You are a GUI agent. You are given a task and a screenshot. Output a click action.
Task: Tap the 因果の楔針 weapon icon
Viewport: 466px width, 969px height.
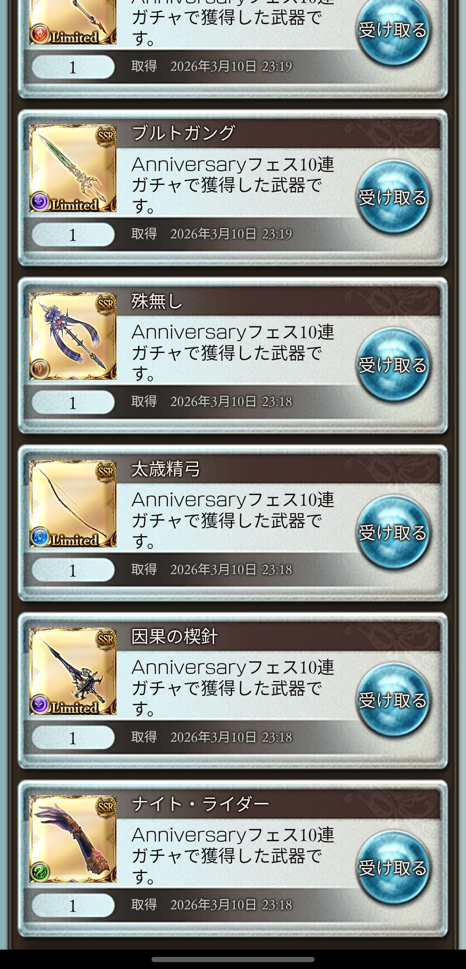[x=73, y=671]
